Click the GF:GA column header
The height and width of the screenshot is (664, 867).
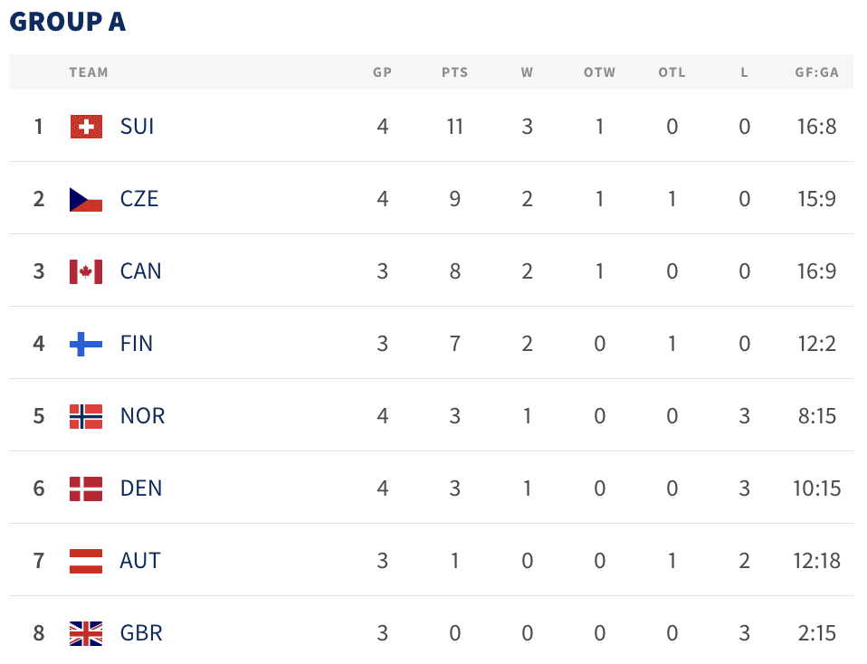816,72
